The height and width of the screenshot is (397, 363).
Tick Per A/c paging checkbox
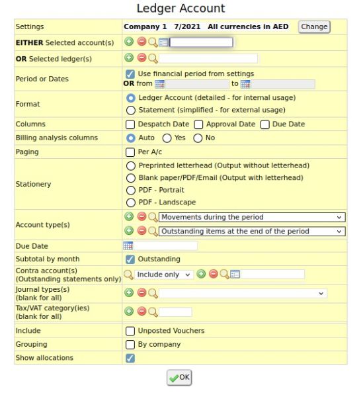pos(130,152)
